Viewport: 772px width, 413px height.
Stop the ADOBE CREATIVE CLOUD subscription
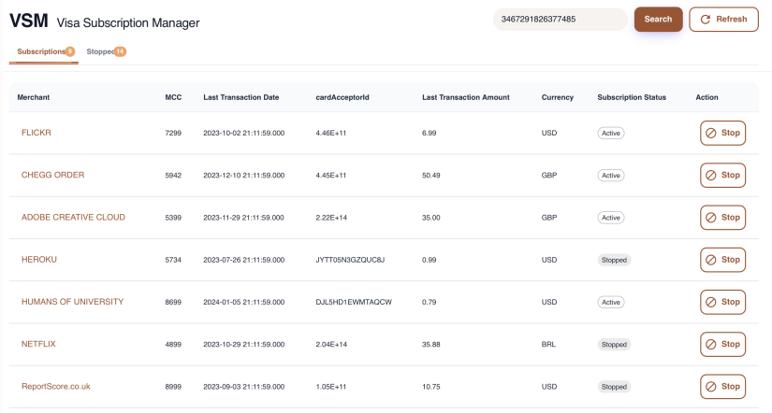tap(722, 218)
